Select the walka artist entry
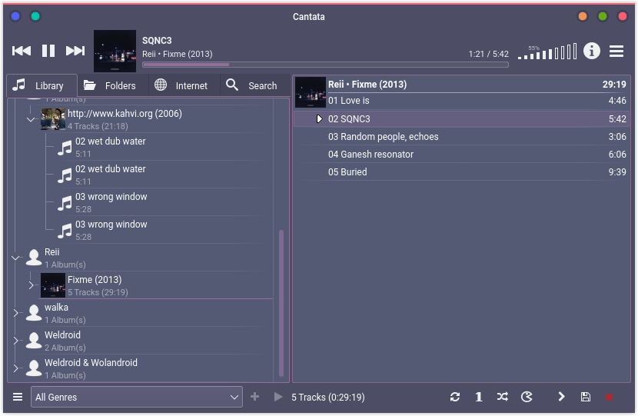The width and height of the screenshot is (638, 416). tap(149, 313)
